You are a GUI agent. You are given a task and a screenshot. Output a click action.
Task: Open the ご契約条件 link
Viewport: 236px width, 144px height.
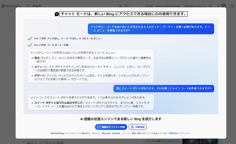(173, 133)
